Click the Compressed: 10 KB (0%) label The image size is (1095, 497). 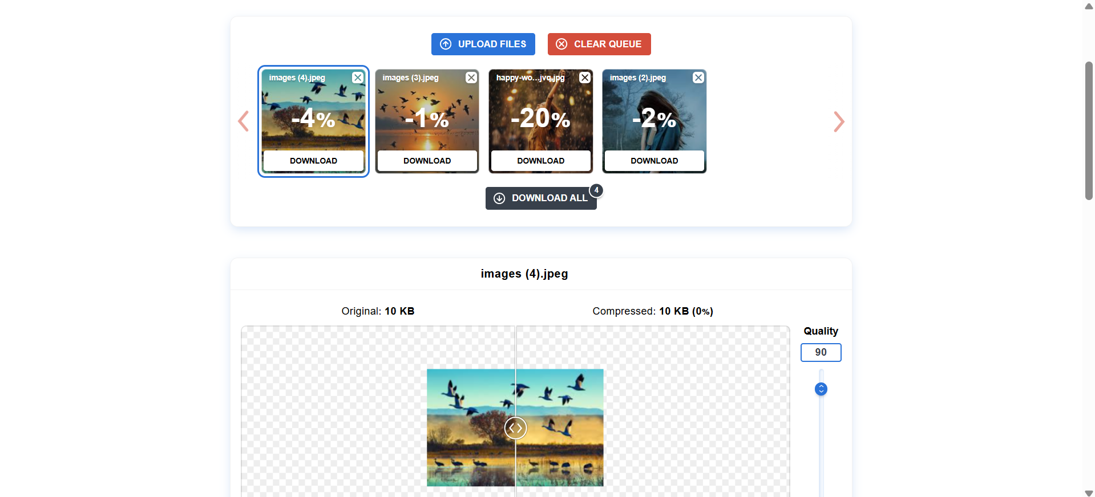(x=653, y=311)
